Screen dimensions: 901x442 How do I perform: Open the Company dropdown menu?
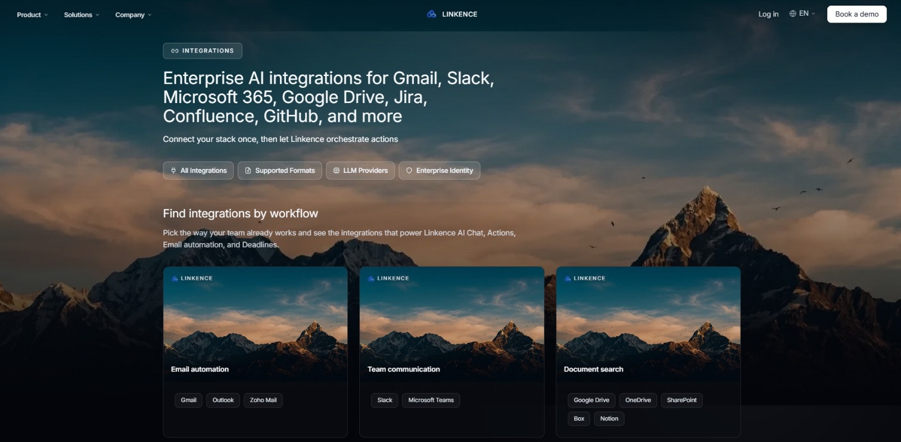(x=133, y=15)
